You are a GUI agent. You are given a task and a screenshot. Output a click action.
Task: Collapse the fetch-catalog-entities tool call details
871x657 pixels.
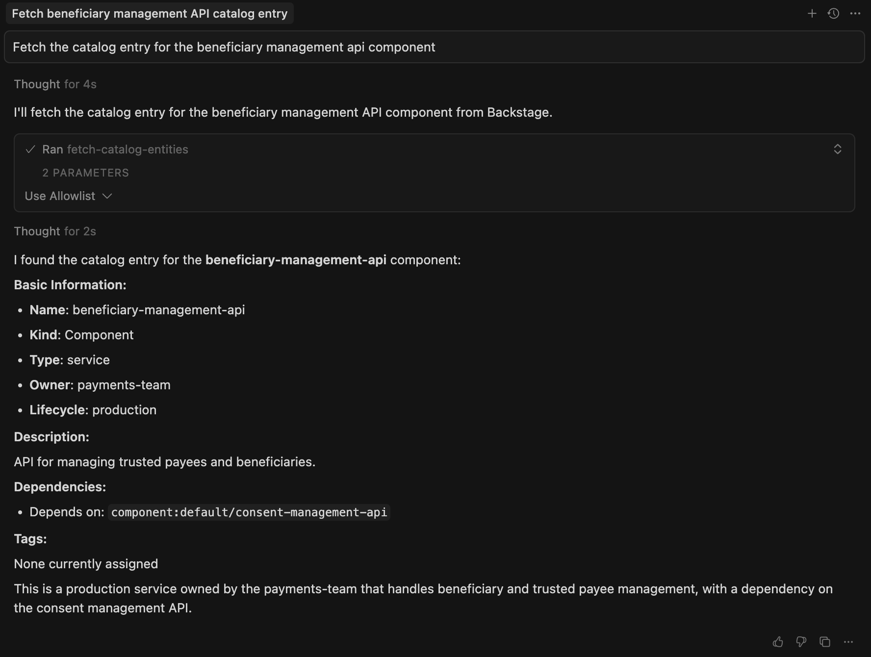tap(838, 149)
